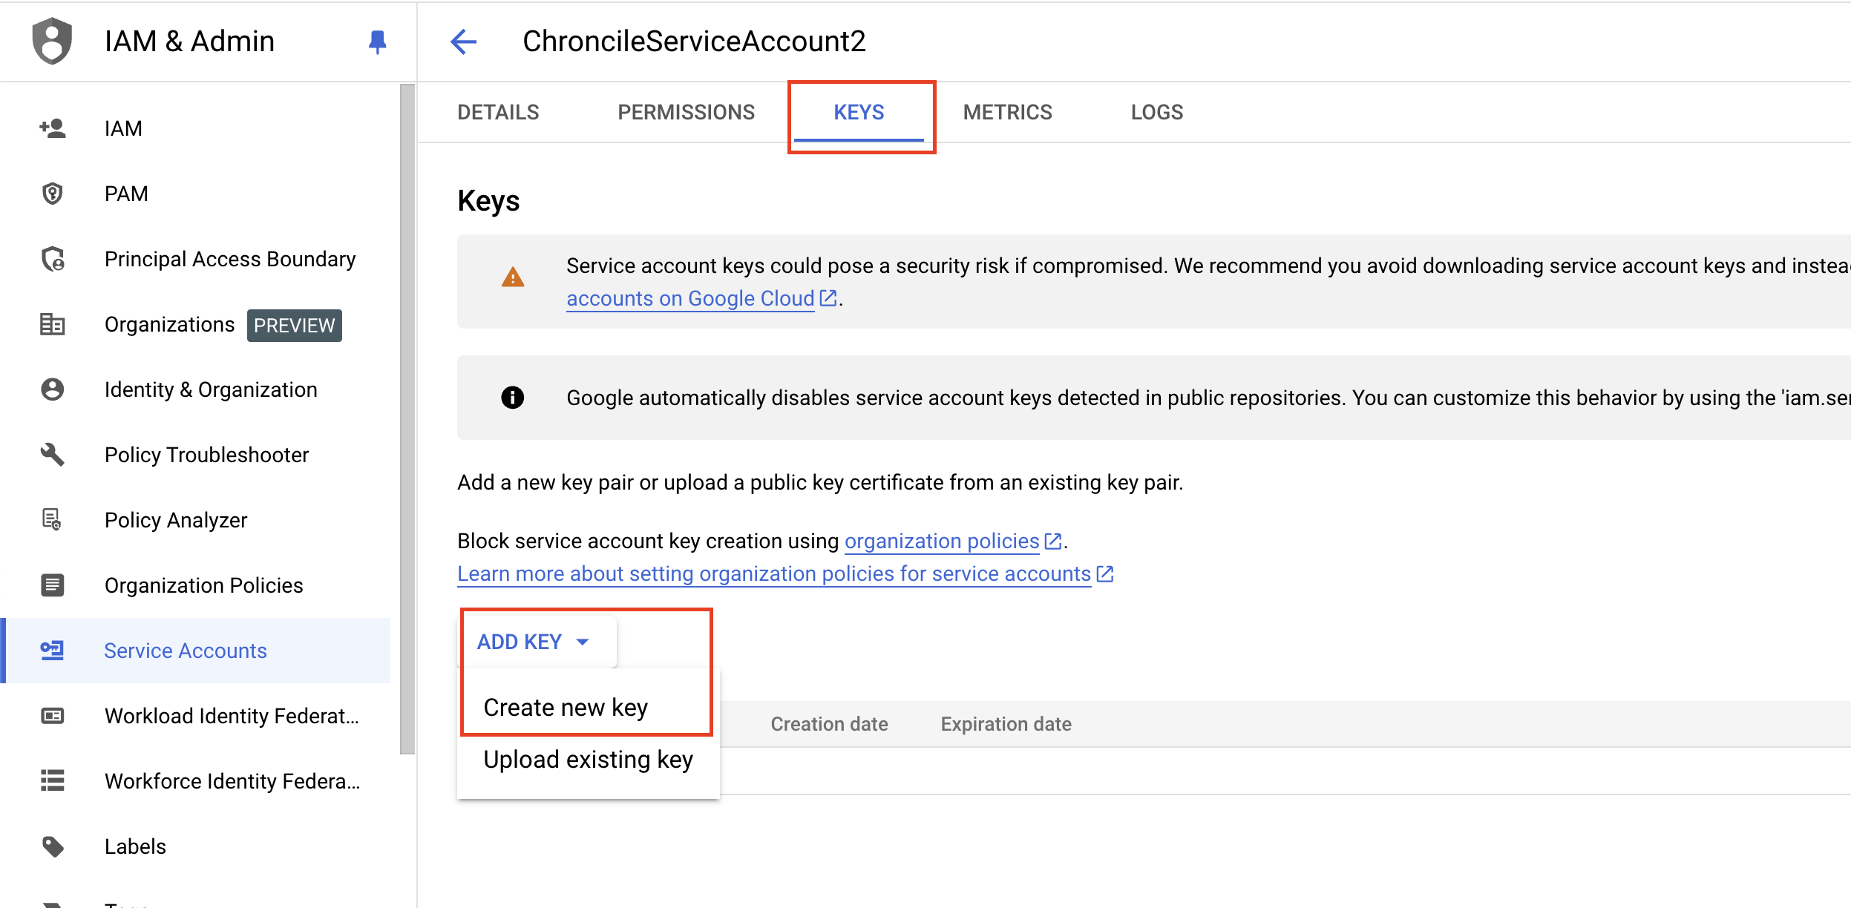Click the DETAILS tab

pos(497,113)
